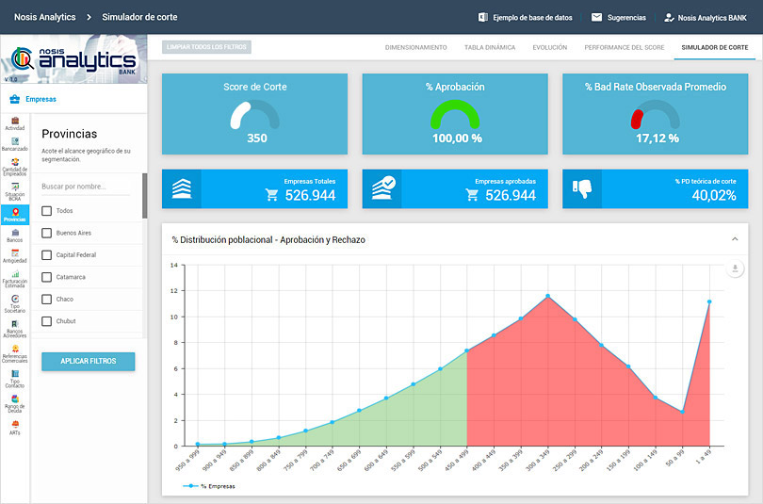Switch to Tabla Dinámica tab

coord(490,47)
